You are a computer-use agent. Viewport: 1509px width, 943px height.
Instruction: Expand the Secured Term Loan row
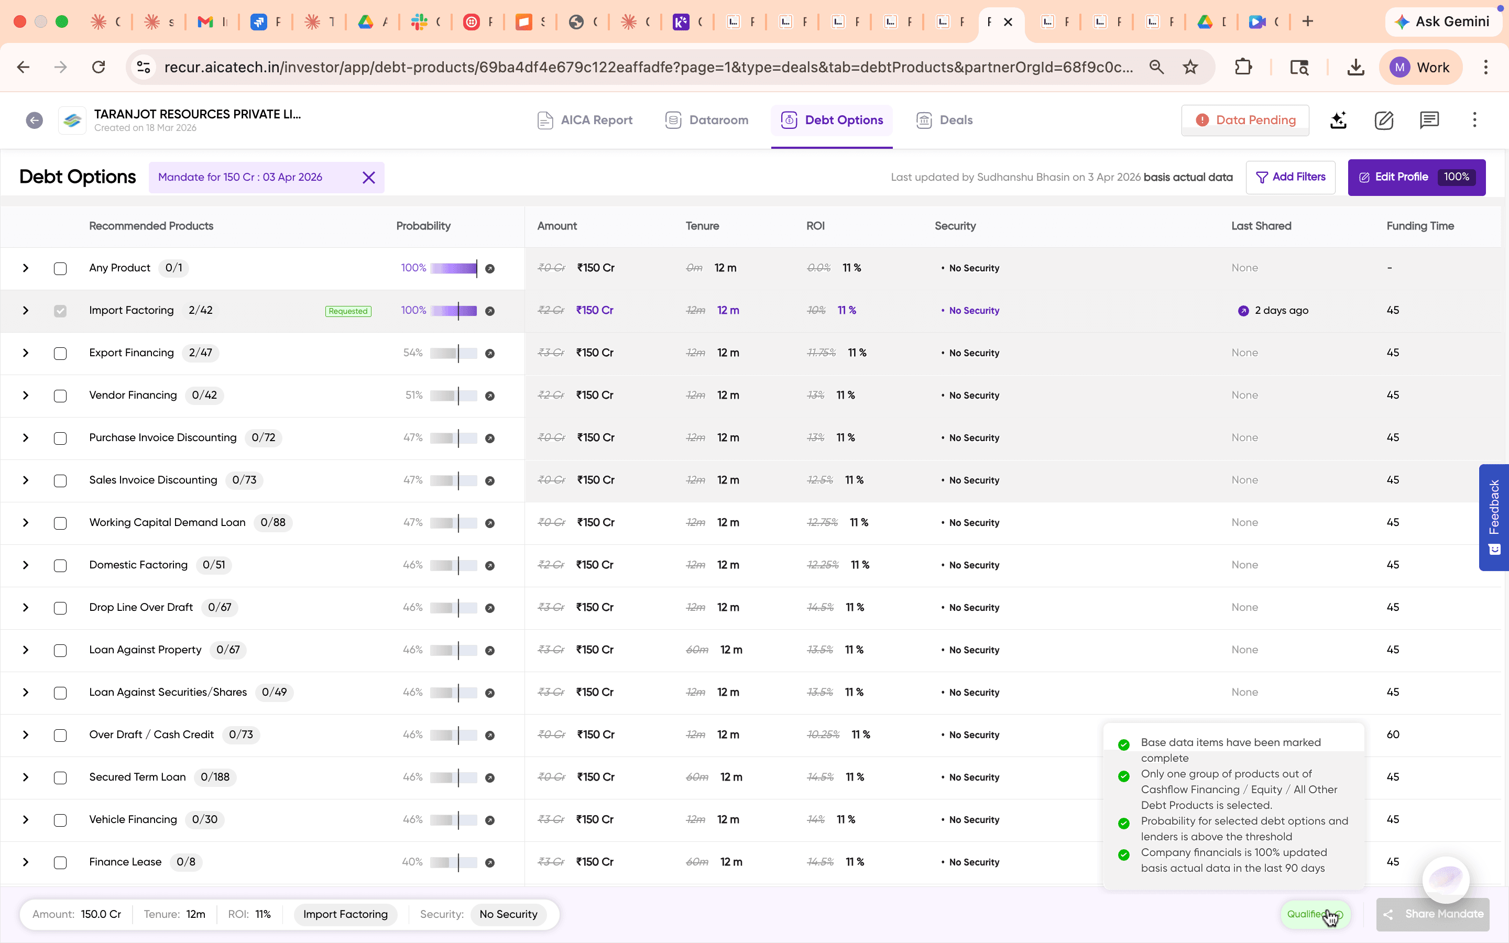26,777
